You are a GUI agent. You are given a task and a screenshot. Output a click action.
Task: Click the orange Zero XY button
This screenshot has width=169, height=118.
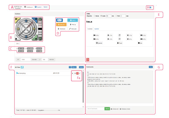tap(61, 24)
